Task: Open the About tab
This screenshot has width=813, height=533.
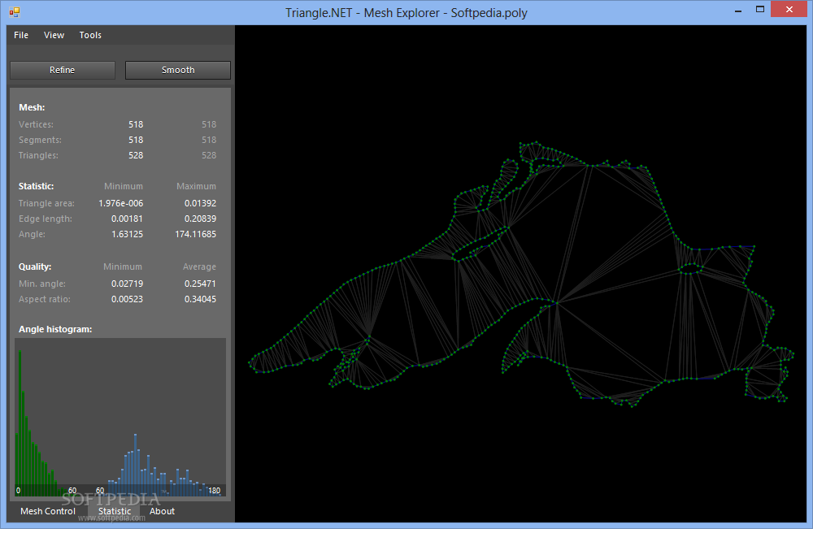Action: [x=162, y=511]
